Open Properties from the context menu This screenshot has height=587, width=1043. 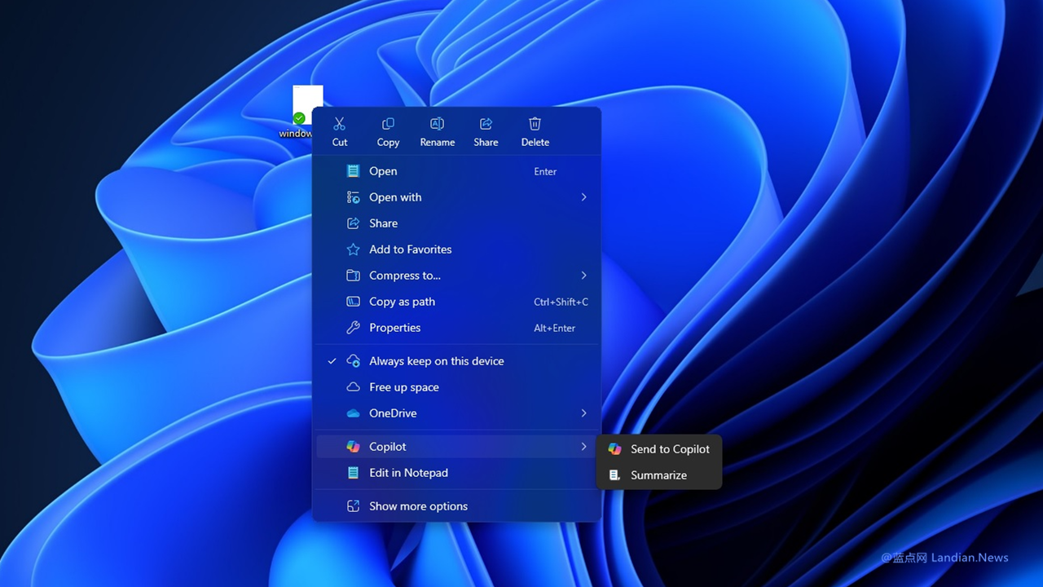pyautogui.click(x=456, y=328)
